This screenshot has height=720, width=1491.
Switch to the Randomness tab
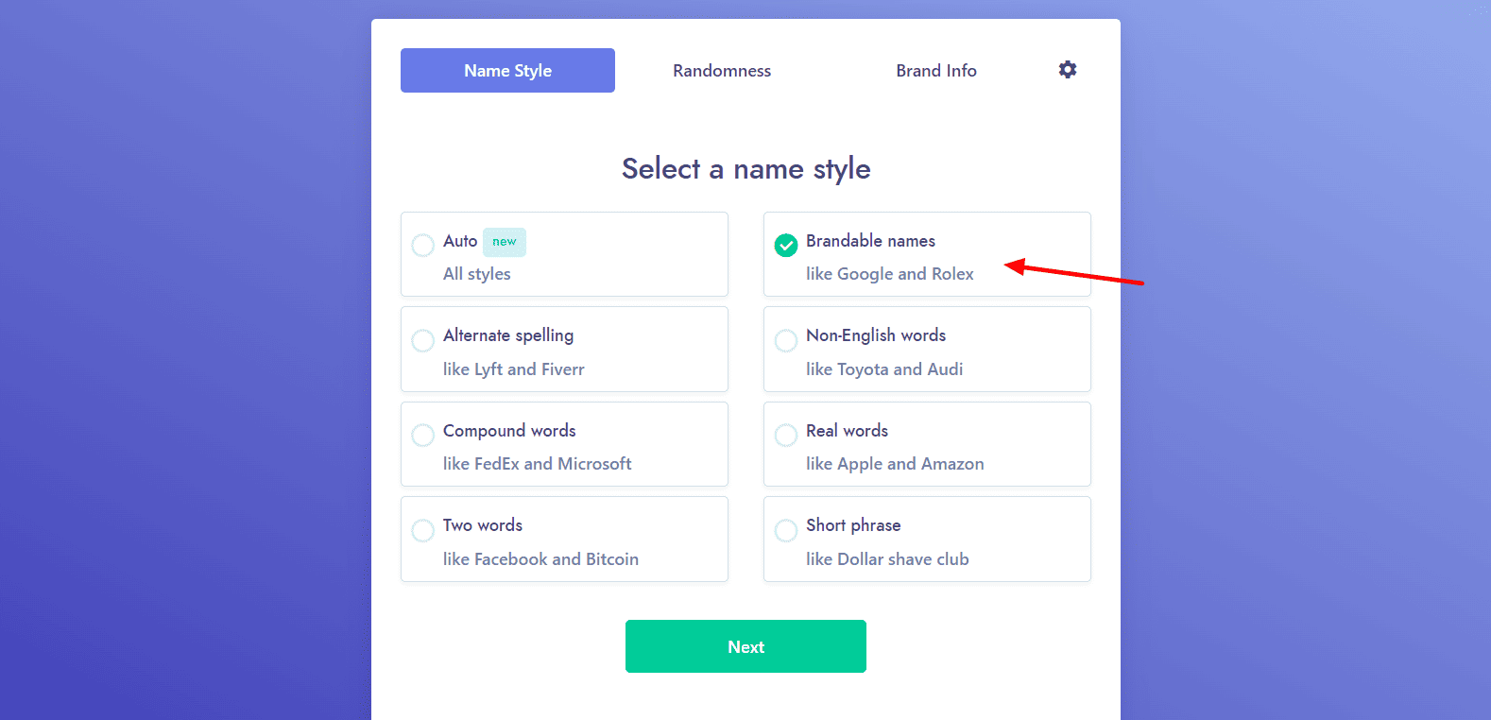[722, 71]
